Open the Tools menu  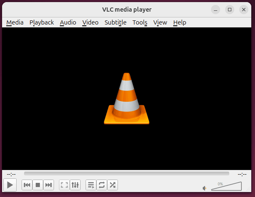click(x=140, y=22)
